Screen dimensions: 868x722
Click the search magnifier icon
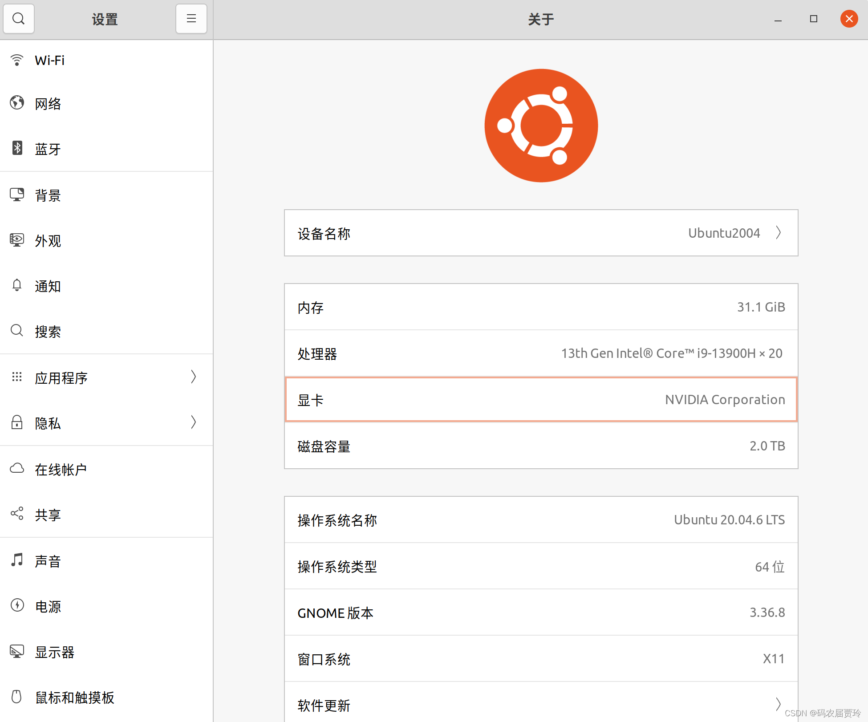click(x=19, y=19)
